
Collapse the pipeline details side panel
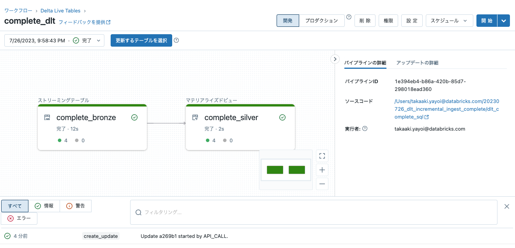[335, 59]
